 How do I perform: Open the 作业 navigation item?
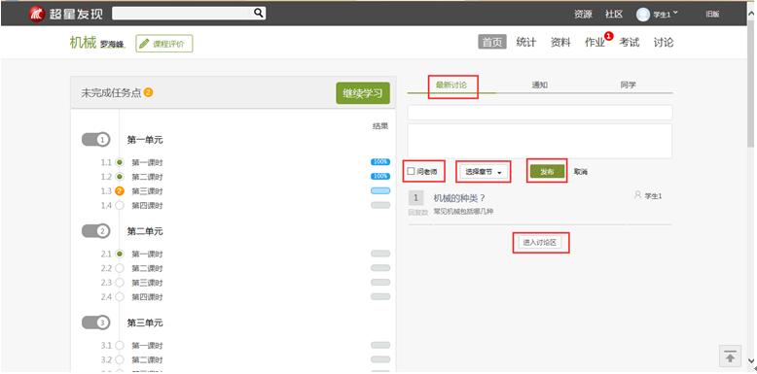[x=595, y=43]
